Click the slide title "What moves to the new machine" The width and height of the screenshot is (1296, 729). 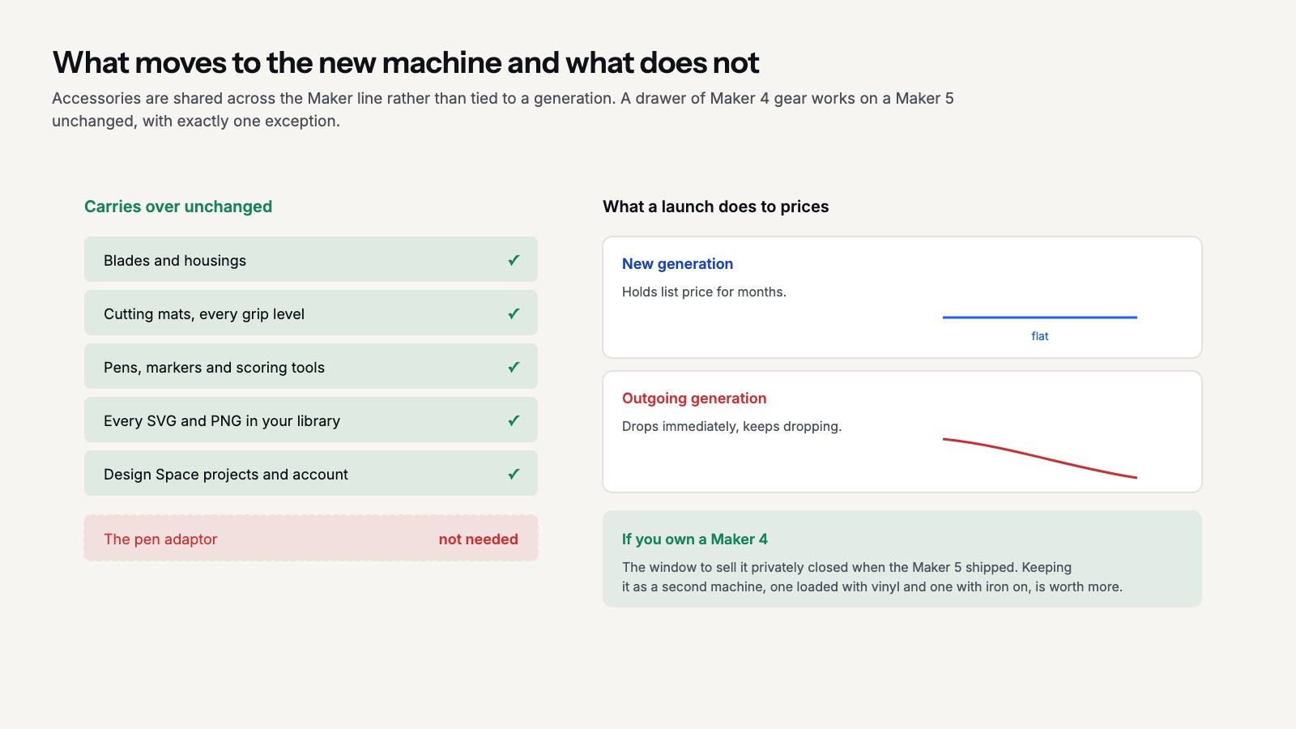pyautogui.click(x=406, y=62)
